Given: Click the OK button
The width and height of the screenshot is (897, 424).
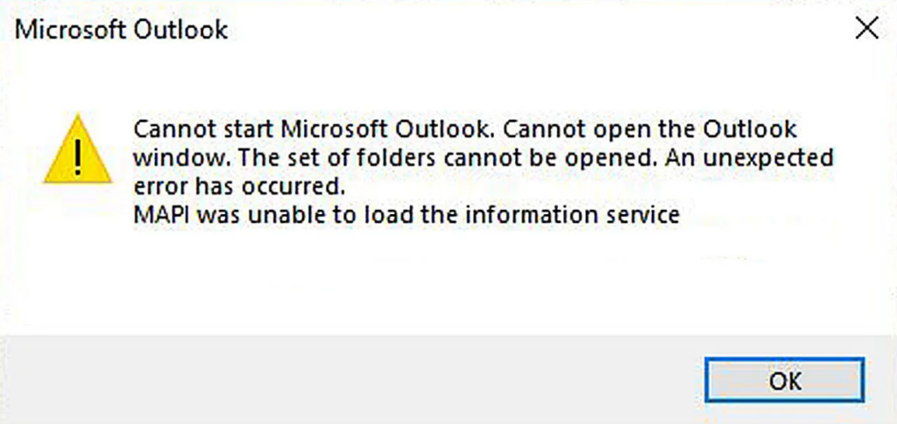Looking at the screenshot, I should click(x=784, y=380).
